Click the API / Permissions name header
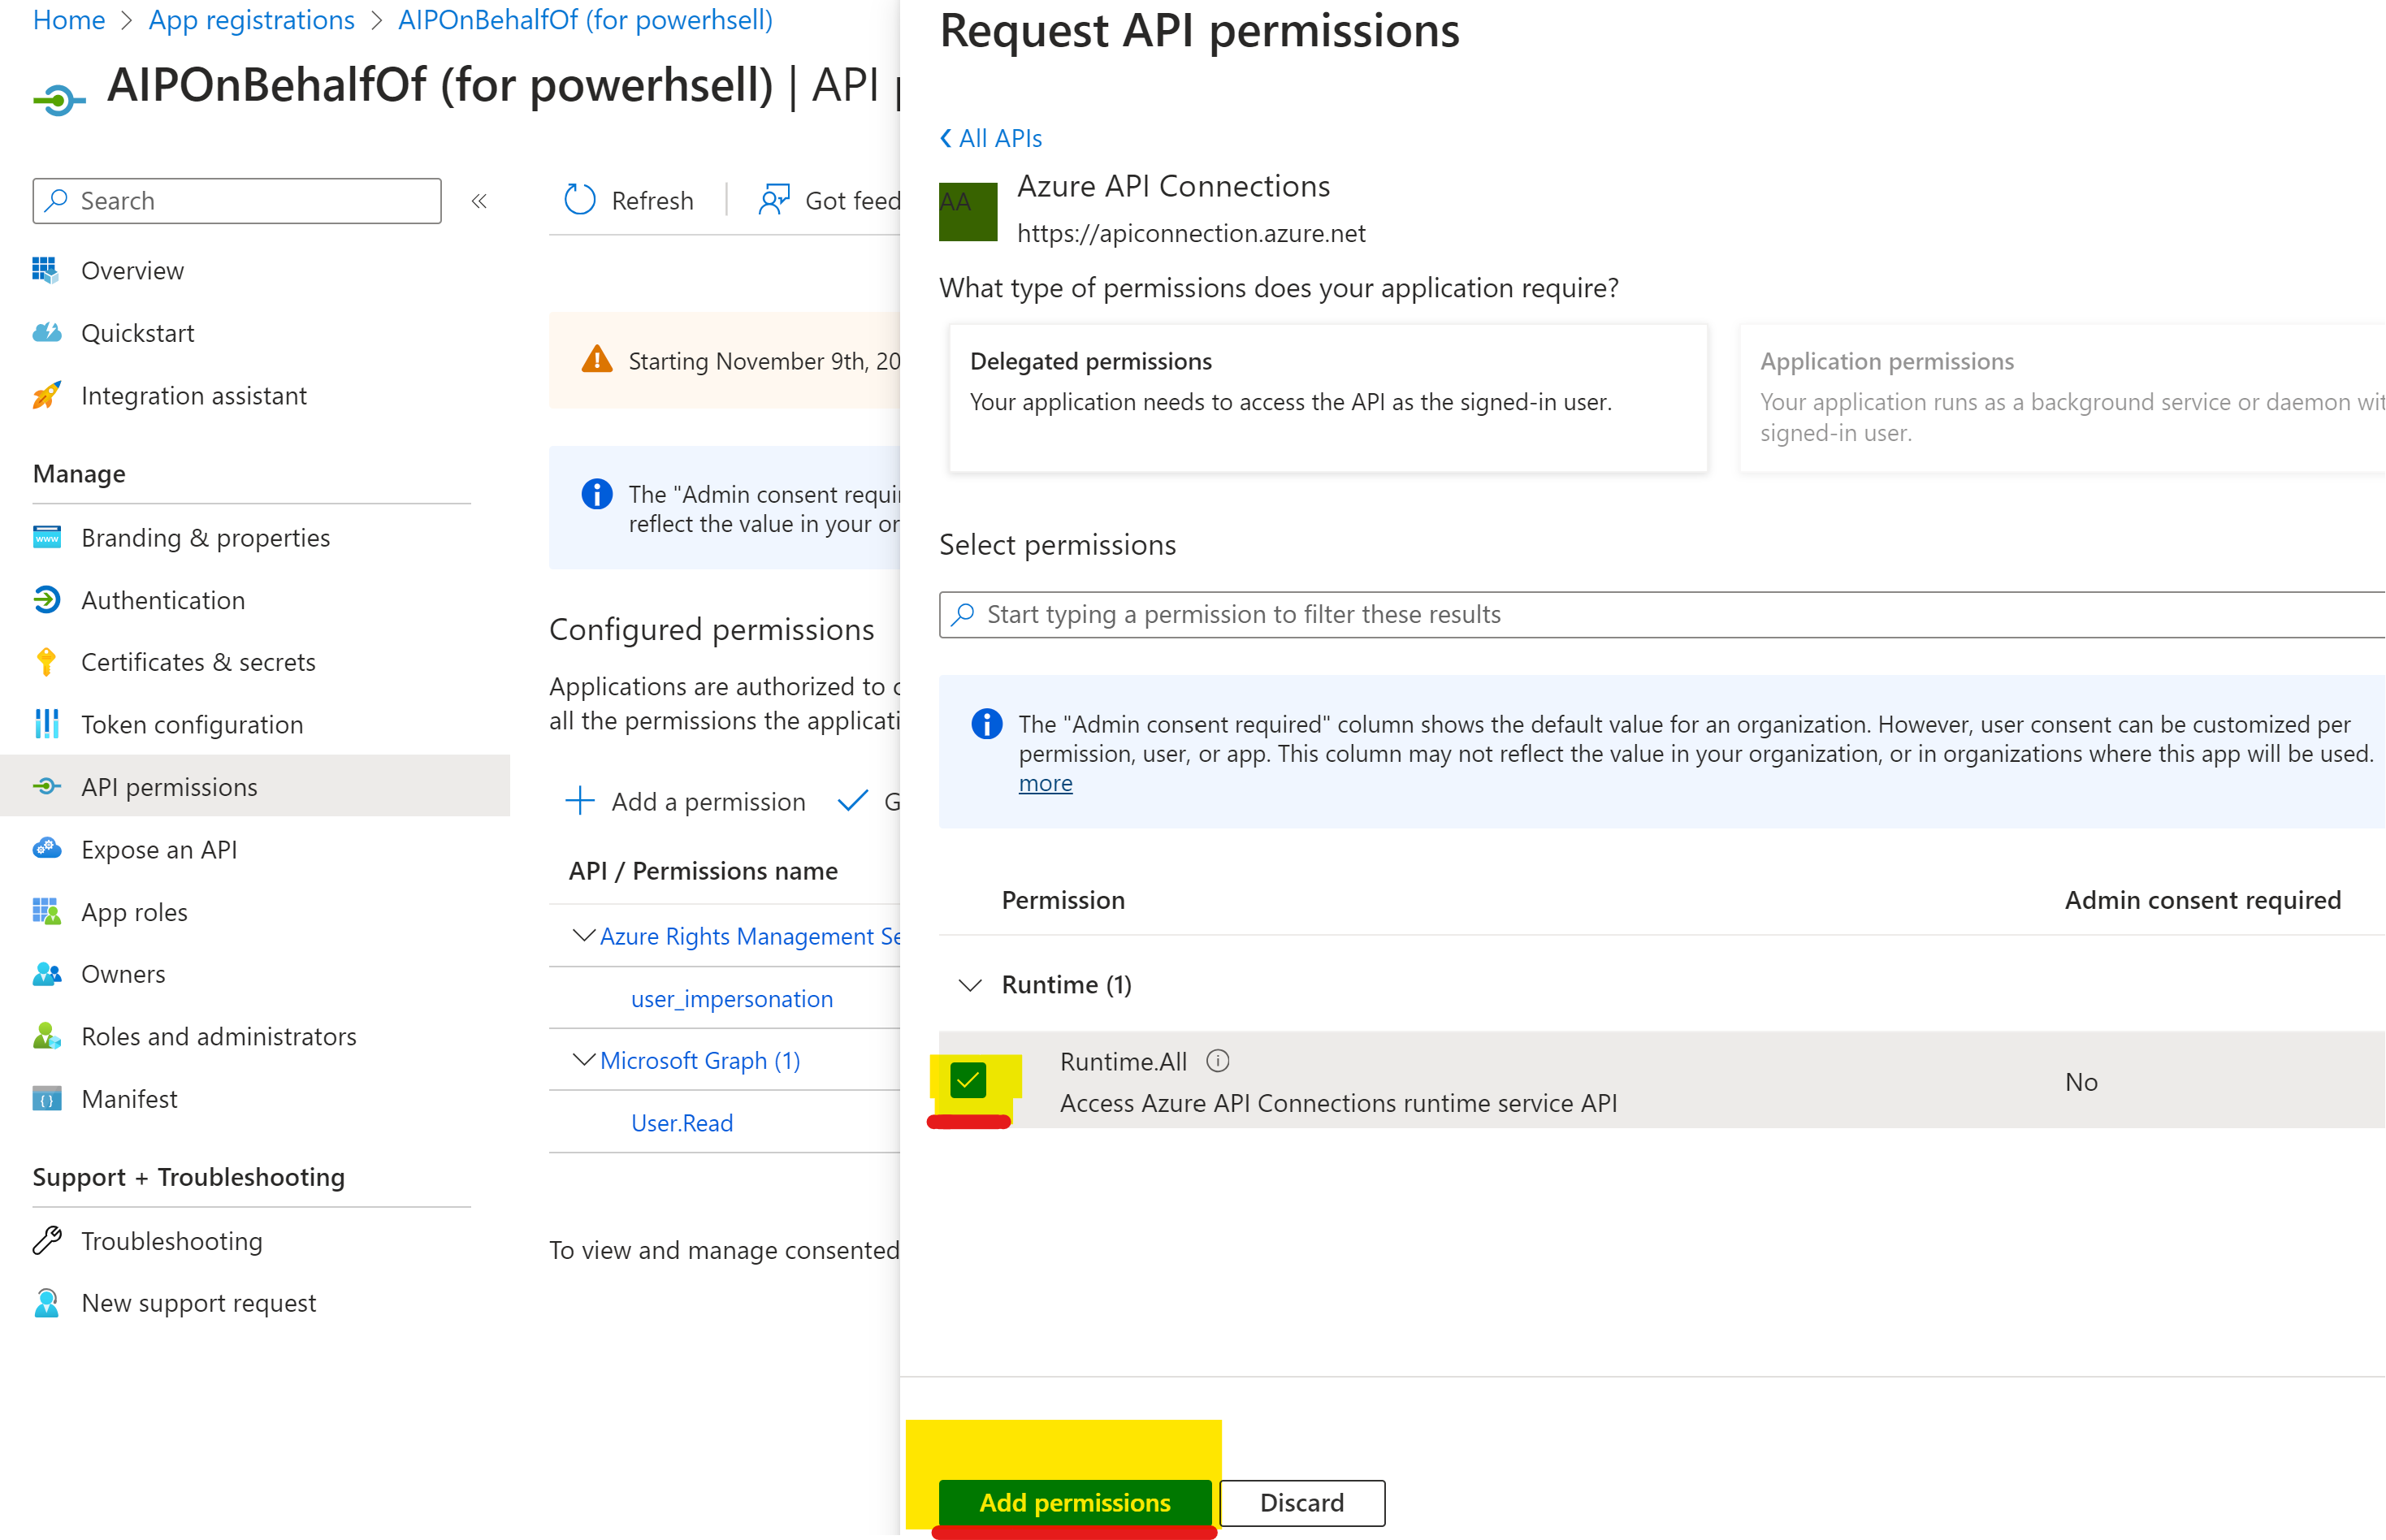Screen dimensions: 2386x1540 point(703,871)
